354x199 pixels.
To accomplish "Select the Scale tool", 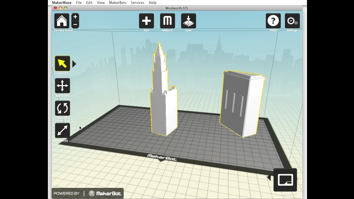I will pyautogui.click(x=62, y=130).
